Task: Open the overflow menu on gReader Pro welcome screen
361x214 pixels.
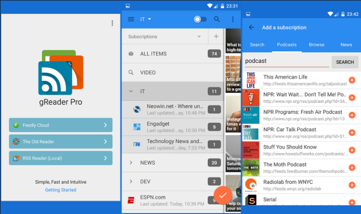Action: [112, 23]
